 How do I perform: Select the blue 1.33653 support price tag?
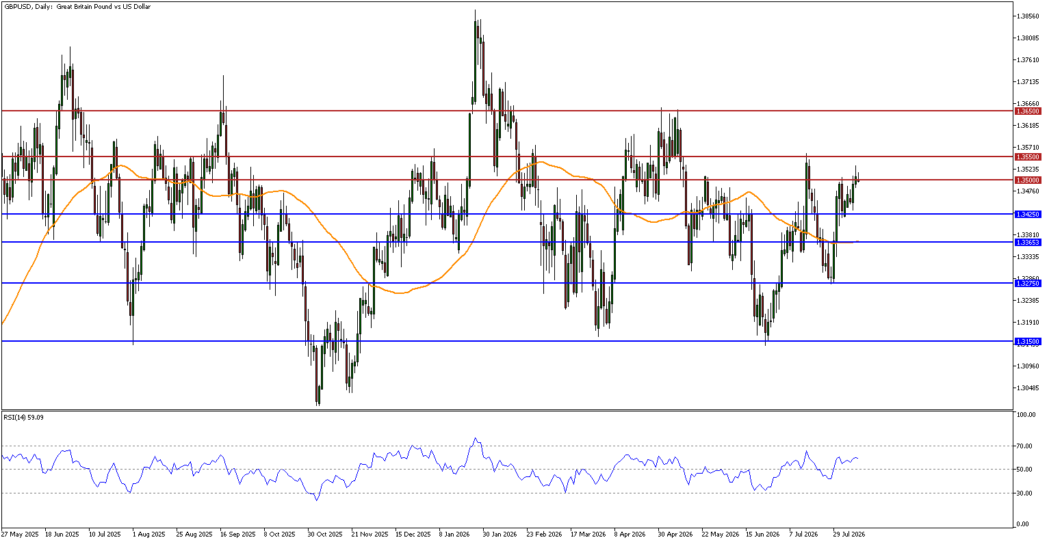(1028, 242)
